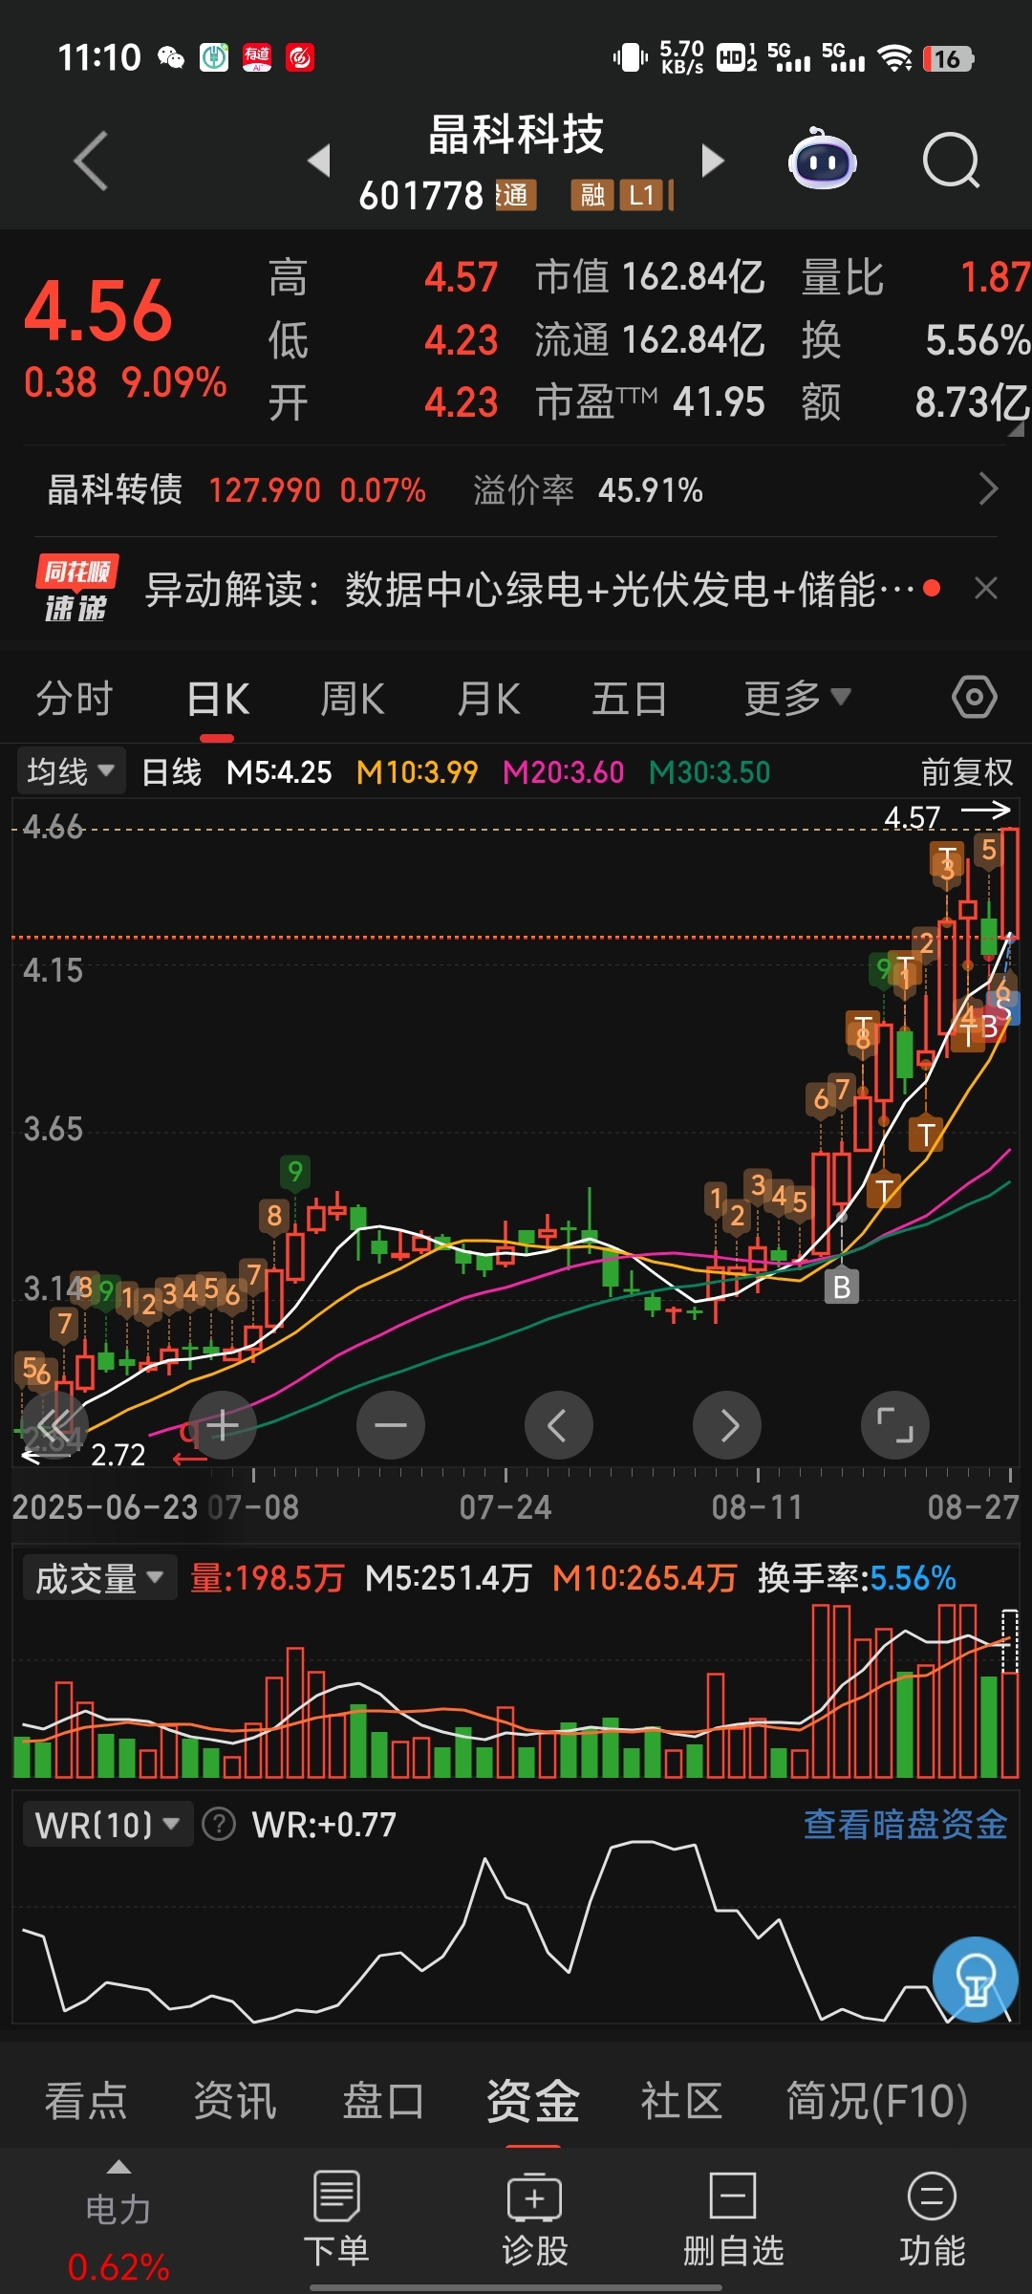Open 看点 bottom tab
The width and height of the screenshot is (1032, 2294).
click(86, 2101)
